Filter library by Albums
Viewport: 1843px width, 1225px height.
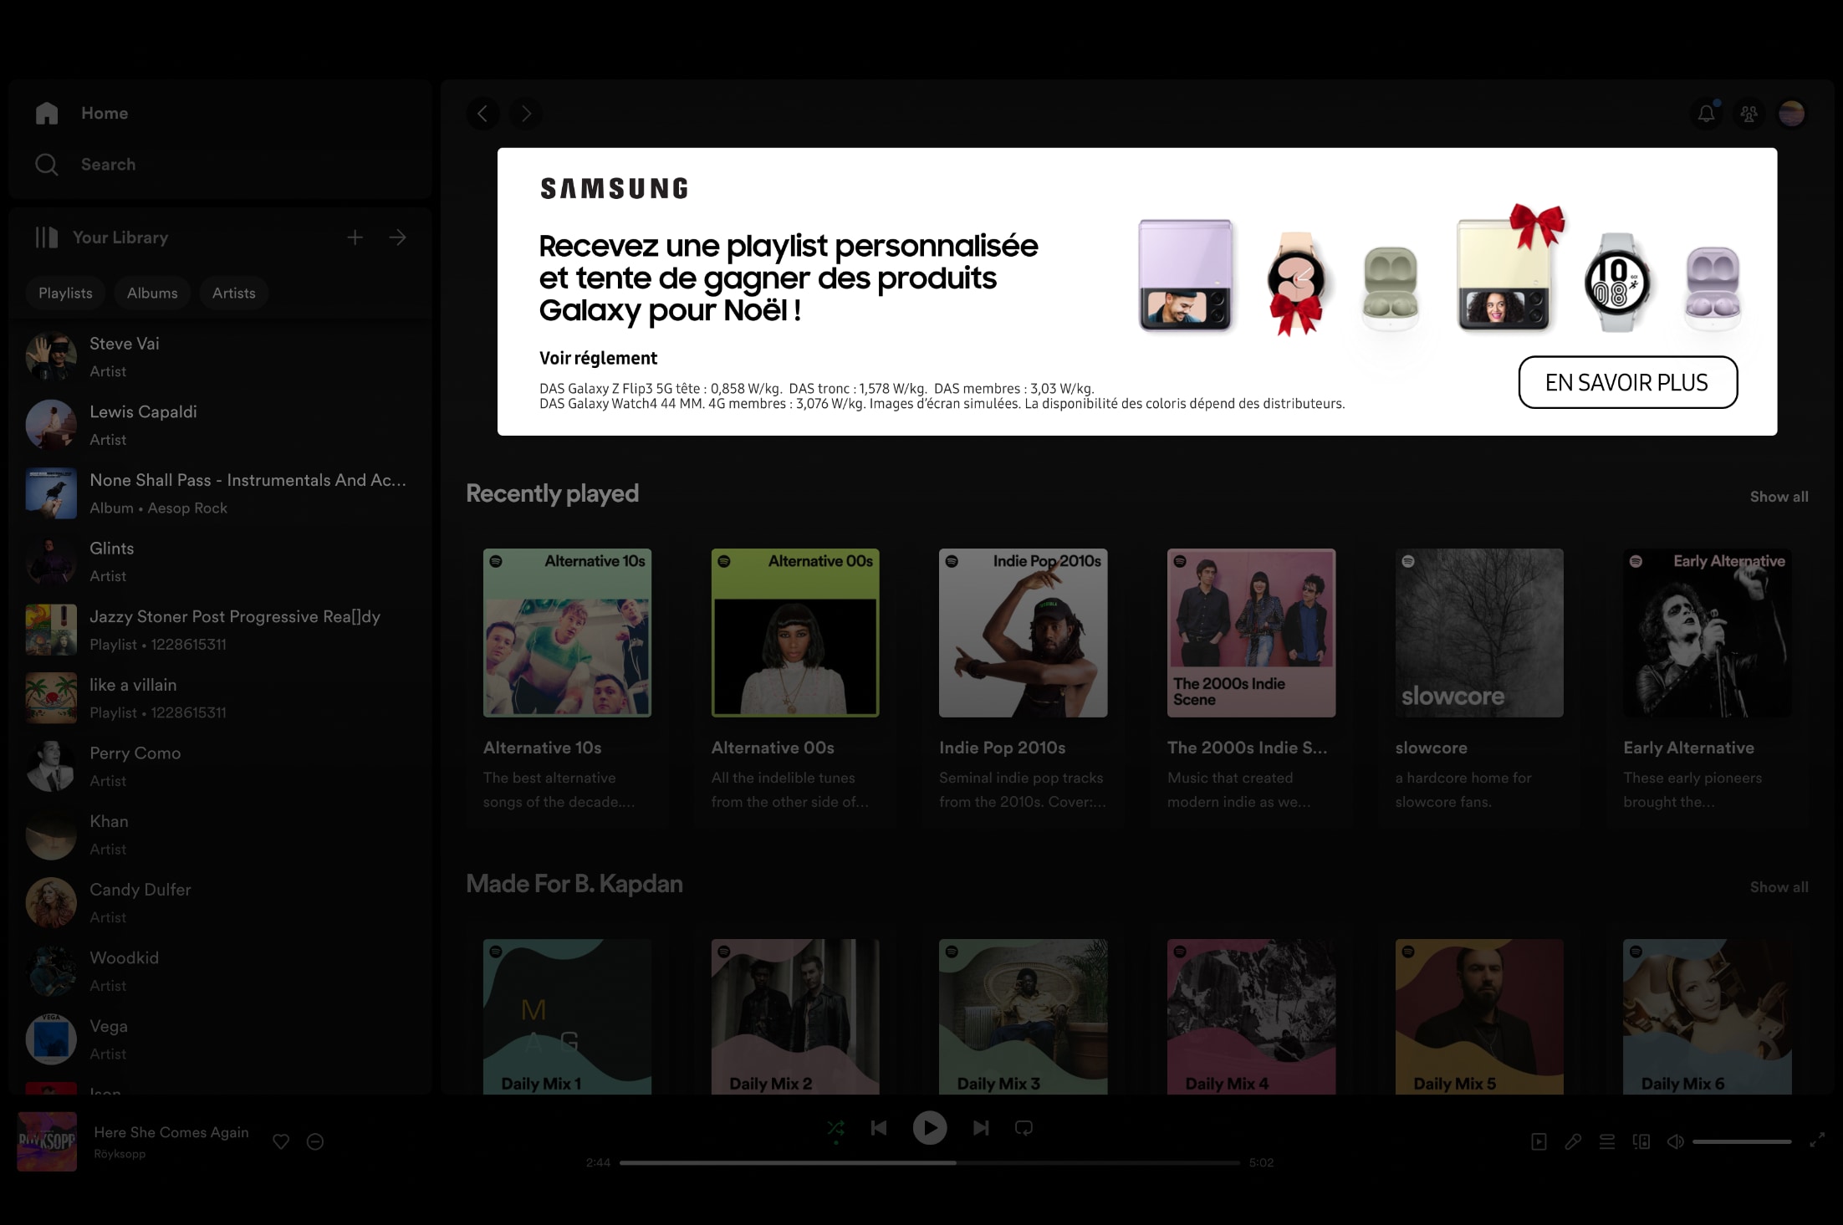point(152,293)
